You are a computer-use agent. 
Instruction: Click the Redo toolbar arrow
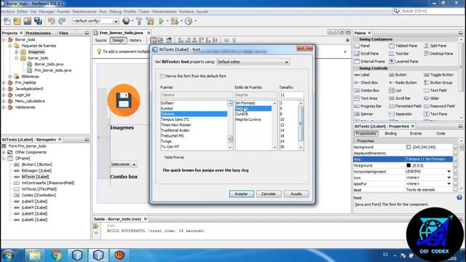62,21
